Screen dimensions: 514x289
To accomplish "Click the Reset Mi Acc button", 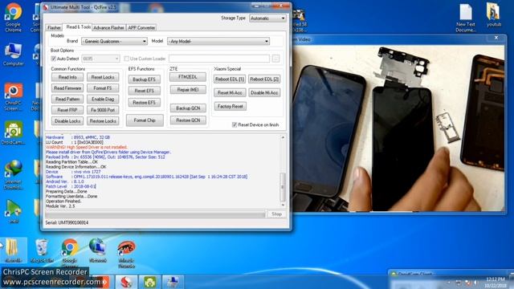I will point(230,93).
